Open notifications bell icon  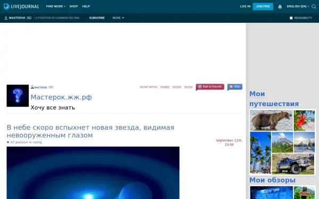tap(280, 7)
